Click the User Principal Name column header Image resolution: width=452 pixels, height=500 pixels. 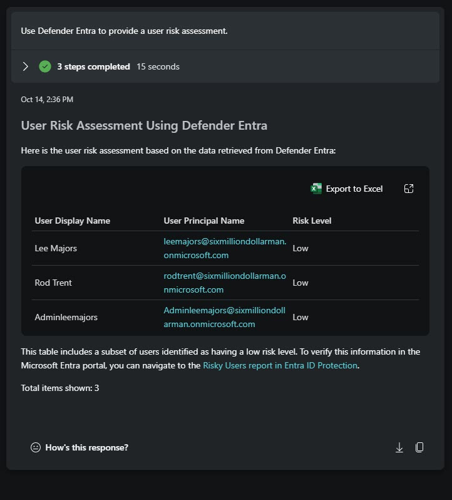click(204, 221)
